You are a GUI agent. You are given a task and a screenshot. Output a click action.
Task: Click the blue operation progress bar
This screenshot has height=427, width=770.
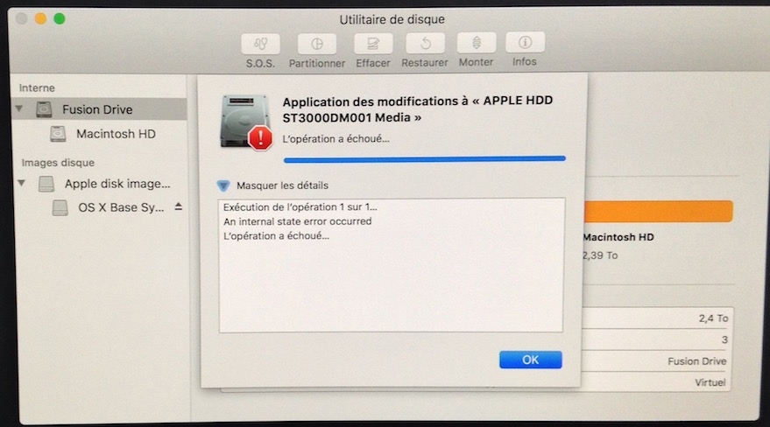click(424, 159)
